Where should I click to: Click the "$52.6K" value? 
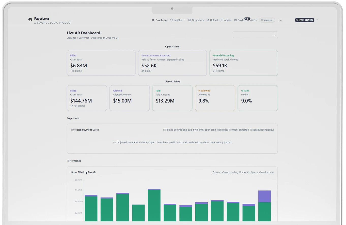[x=149, y=66]
